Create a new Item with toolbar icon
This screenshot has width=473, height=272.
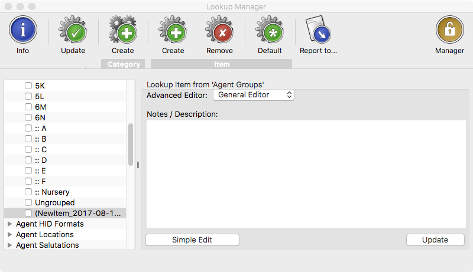[173, 30]
